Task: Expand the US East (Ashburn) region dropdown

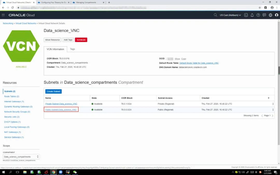Action: 230,15
